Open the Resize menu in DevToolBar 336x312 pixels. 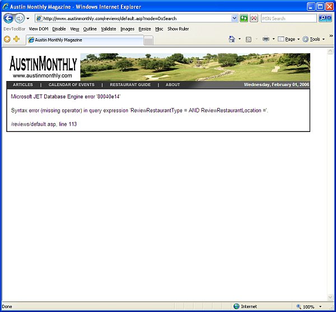point(144,29)
